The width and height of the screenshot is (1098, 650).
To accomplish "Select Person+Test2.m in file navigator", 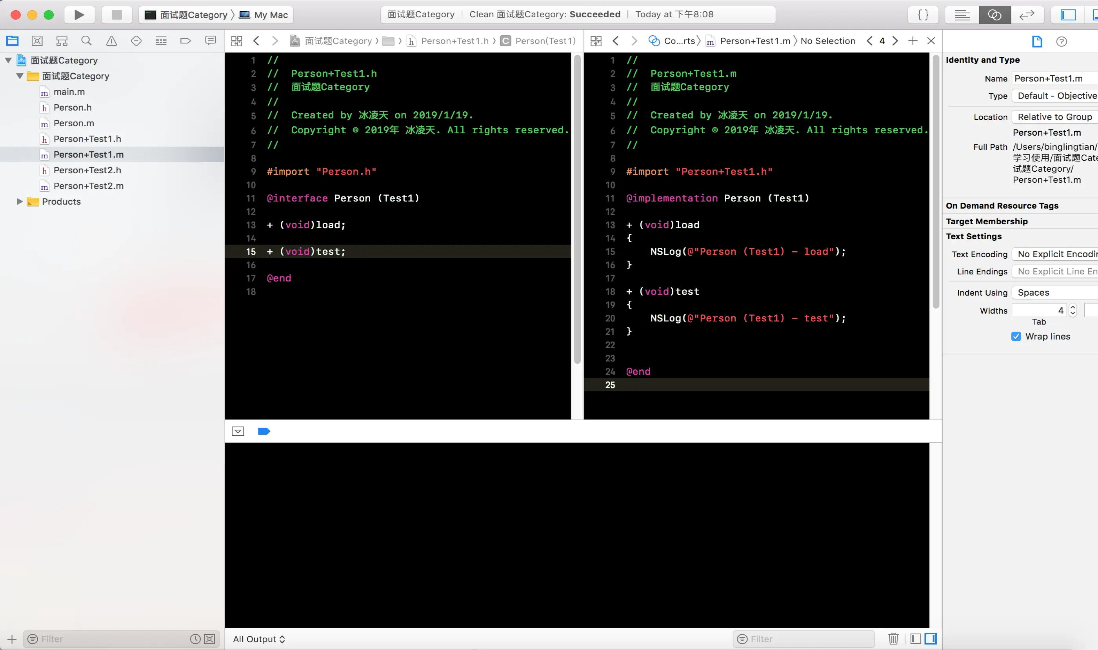I will [x=89, y=186].
